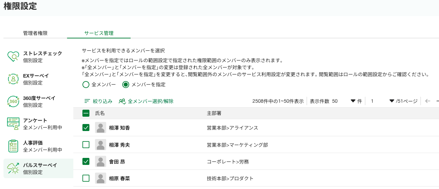Image resolution: width=439 pixels, height=189 pixels.
Task: Select the アンケート service icon
Action: [x=13, y=124]
